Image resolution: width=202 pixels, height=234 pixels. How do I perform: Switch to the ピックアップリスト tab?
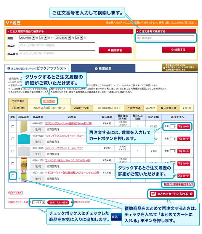(37, 68)
